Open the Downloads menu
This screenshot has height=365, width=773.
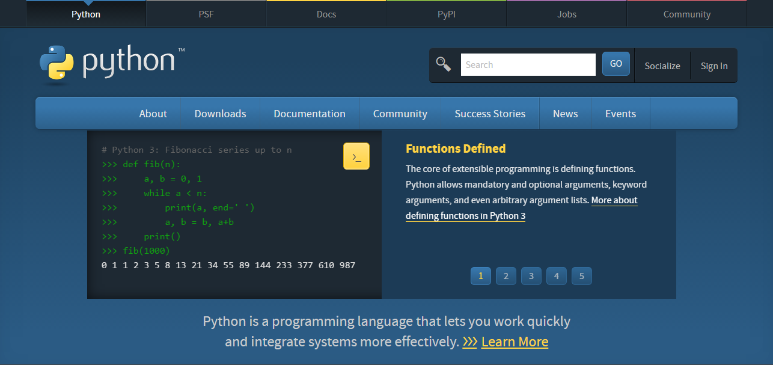(220, 113)
